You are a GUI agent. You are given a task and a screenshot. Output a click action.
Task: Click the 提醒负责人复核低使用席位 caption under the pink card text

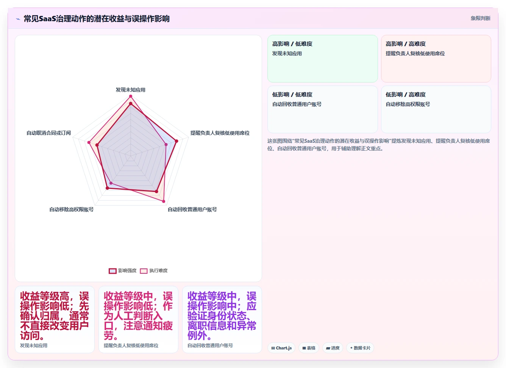[x=131, y=346]
